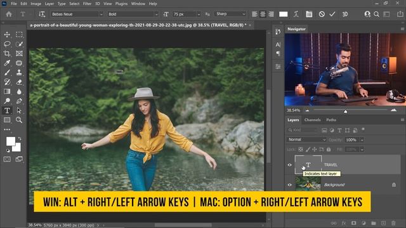This screenshot has height=228, width=406.
Task: Select the History Brush tool
Action: pos(7,82)
